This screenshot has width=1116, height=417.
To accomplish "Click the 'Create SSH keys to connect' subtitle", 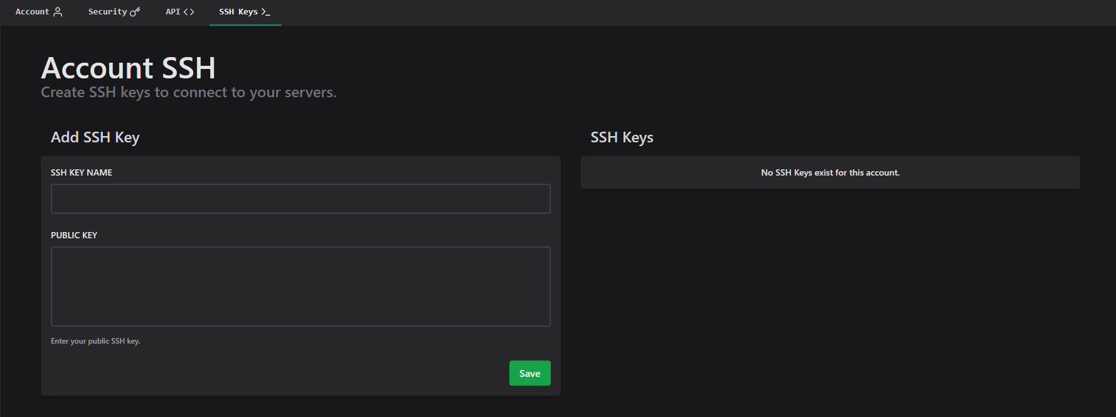I will coord(188,92).
